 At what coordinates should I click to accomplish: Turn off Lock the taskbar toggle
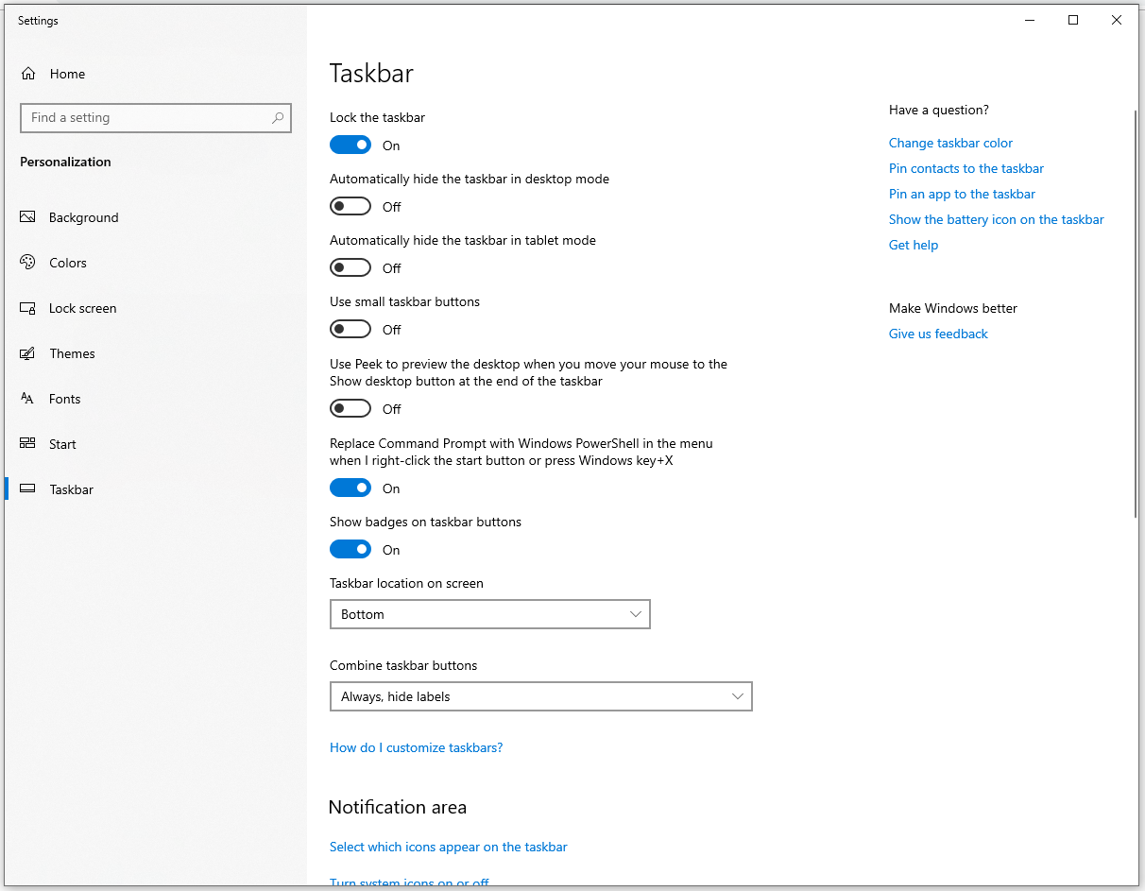coord(350,146)
